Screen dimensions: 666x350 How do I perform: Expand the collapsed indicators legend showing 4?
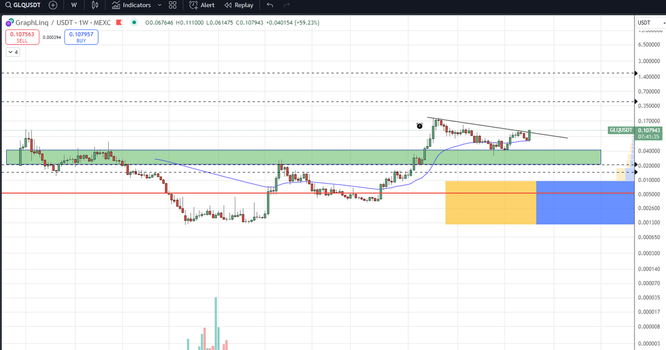(x=13, y=52)
